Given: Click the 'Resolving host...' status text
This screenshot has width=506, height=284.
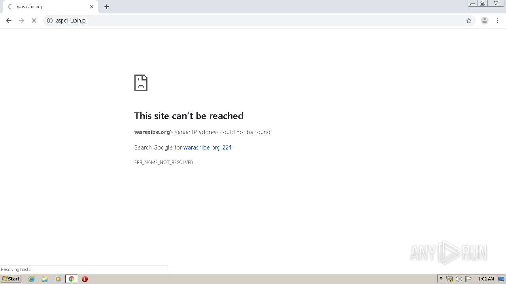Looking at the screenshot, I should point(17,269).
